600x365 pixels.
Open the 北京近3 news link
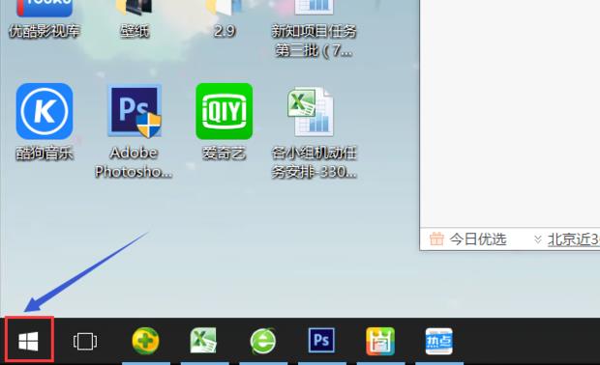pyautogui.click(x=574, y=239)
